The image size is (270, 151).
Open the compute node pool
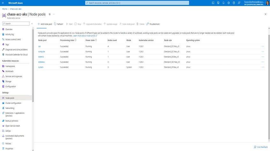point(41,52)
